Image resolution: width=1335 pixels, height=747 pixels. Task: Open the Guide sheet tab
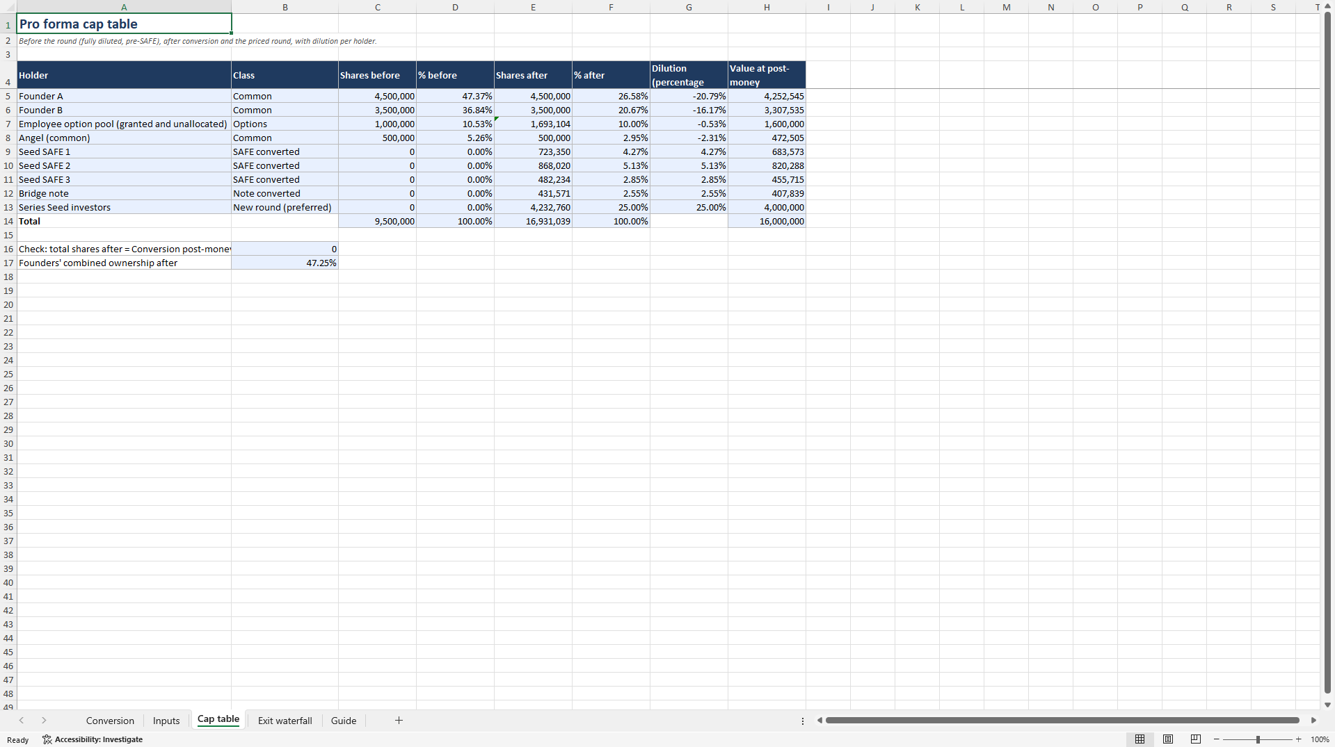coord(344,721)
